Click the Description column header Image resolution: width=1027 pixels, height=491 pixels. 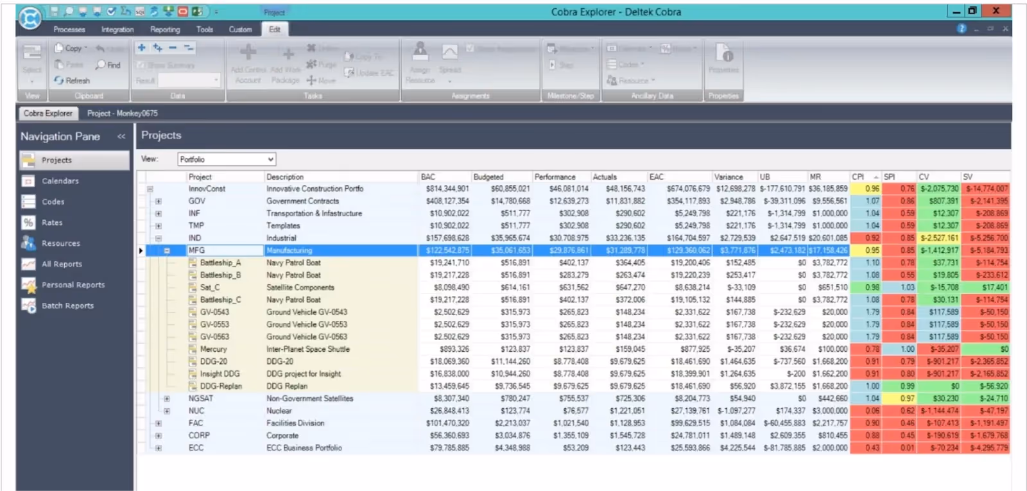click(341, 177)
